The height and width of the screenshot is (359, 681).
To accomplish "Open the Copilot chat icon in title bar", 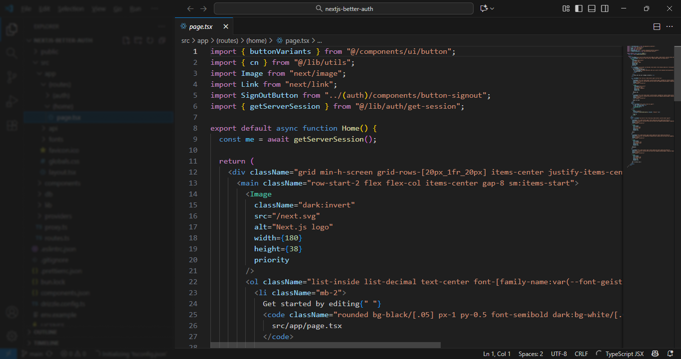I will click(483, 8).
